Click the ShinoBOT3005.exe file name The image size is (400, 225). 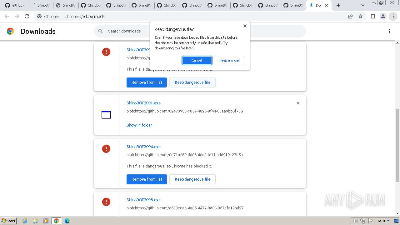coord(143,200)
